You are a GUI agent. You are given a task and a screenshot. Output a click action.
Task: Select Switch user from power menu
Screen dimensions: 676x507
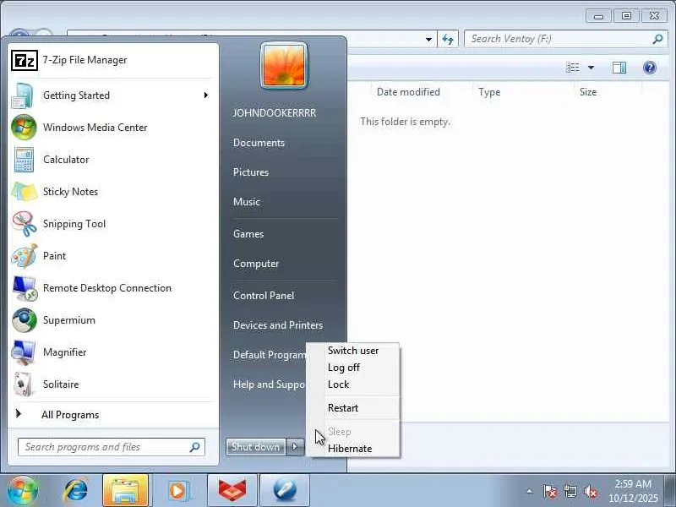point(353,351)
